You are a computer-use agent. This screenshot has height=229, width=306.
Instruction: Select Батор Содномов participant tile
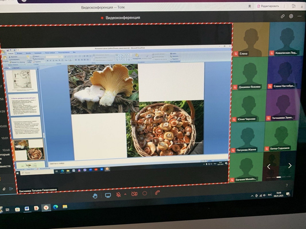[x=282, y=136]
